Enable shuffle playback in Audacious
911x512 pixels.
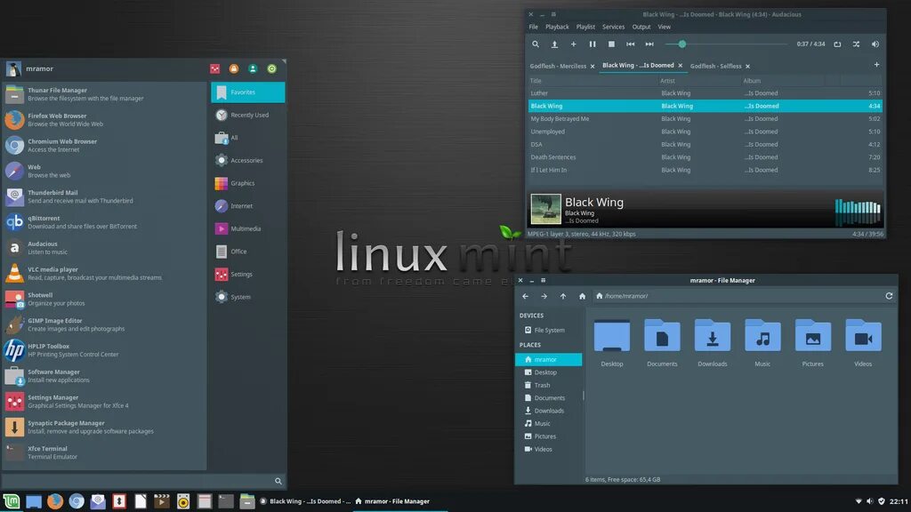point(856,44)
